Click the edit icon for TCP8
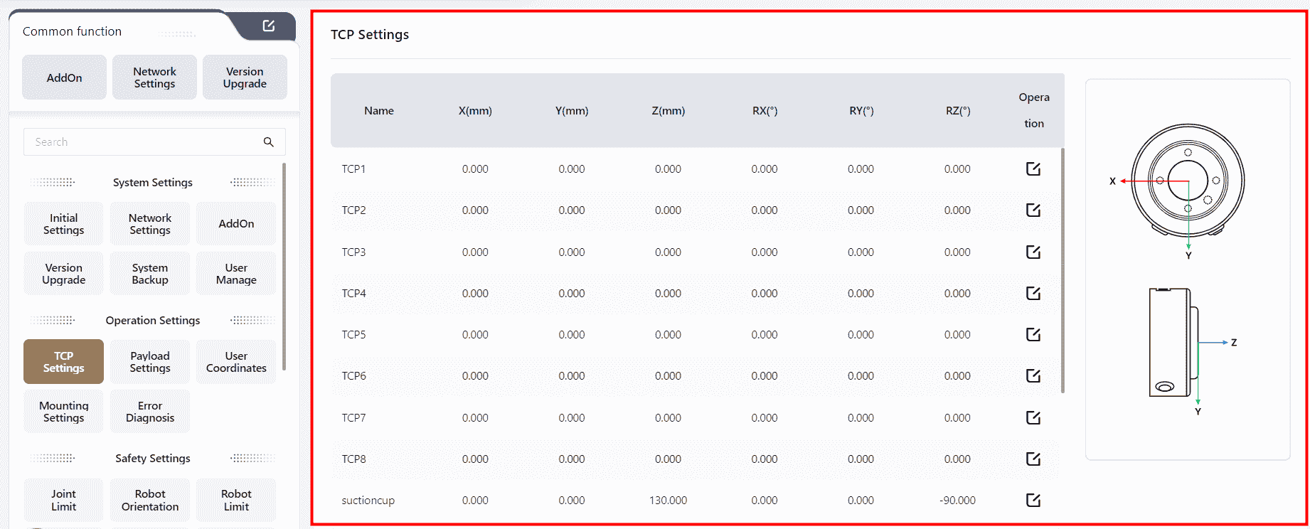 click(x=1033, y=459)
